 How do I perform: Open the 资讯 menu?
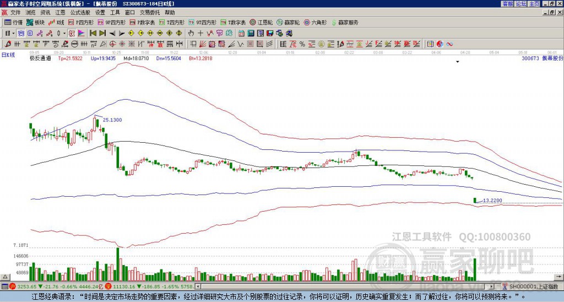point(45,13)
